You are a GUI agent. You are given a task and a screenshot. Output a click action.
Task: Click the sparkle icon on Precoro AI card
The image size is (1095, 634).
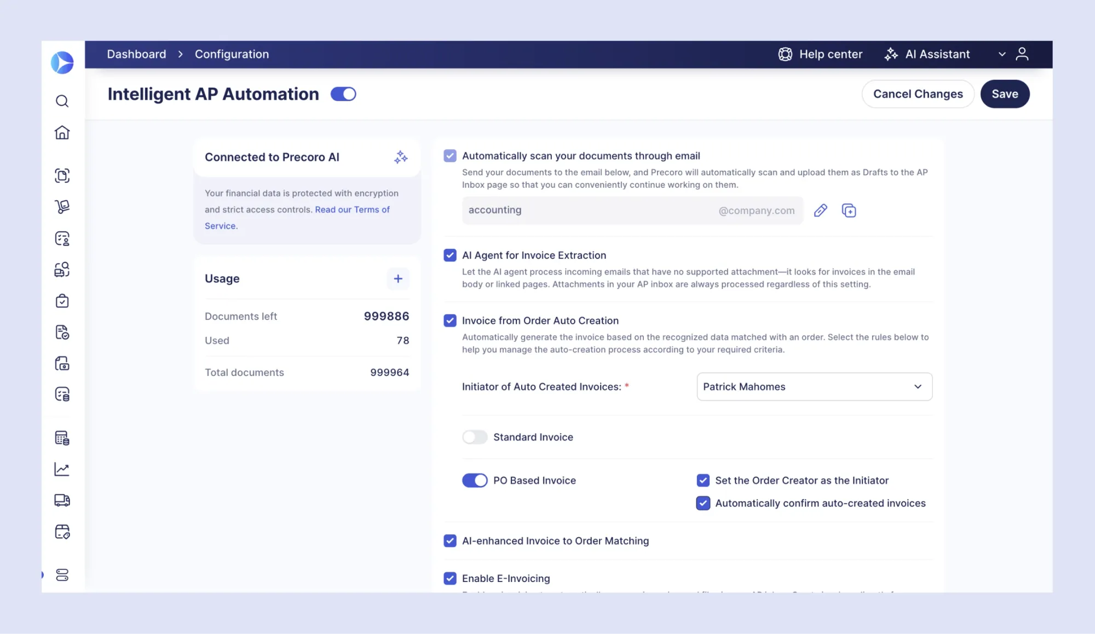[401, 158]
